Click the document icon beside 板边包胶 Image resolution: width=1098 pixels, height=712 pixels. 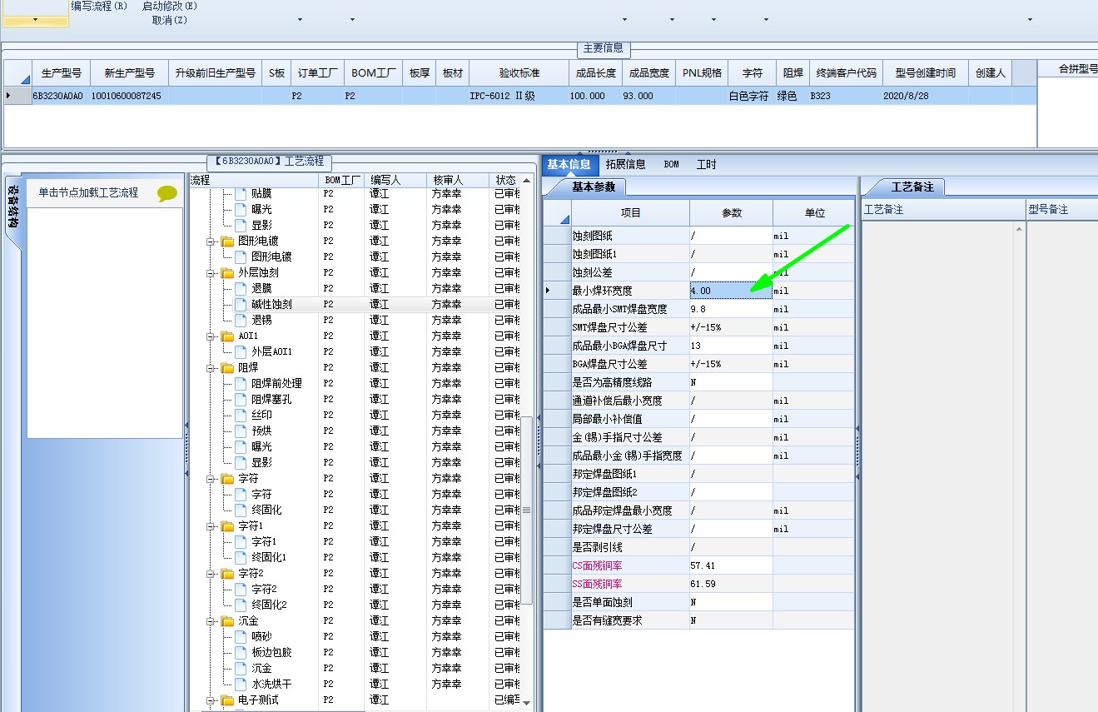coord(241,653)
